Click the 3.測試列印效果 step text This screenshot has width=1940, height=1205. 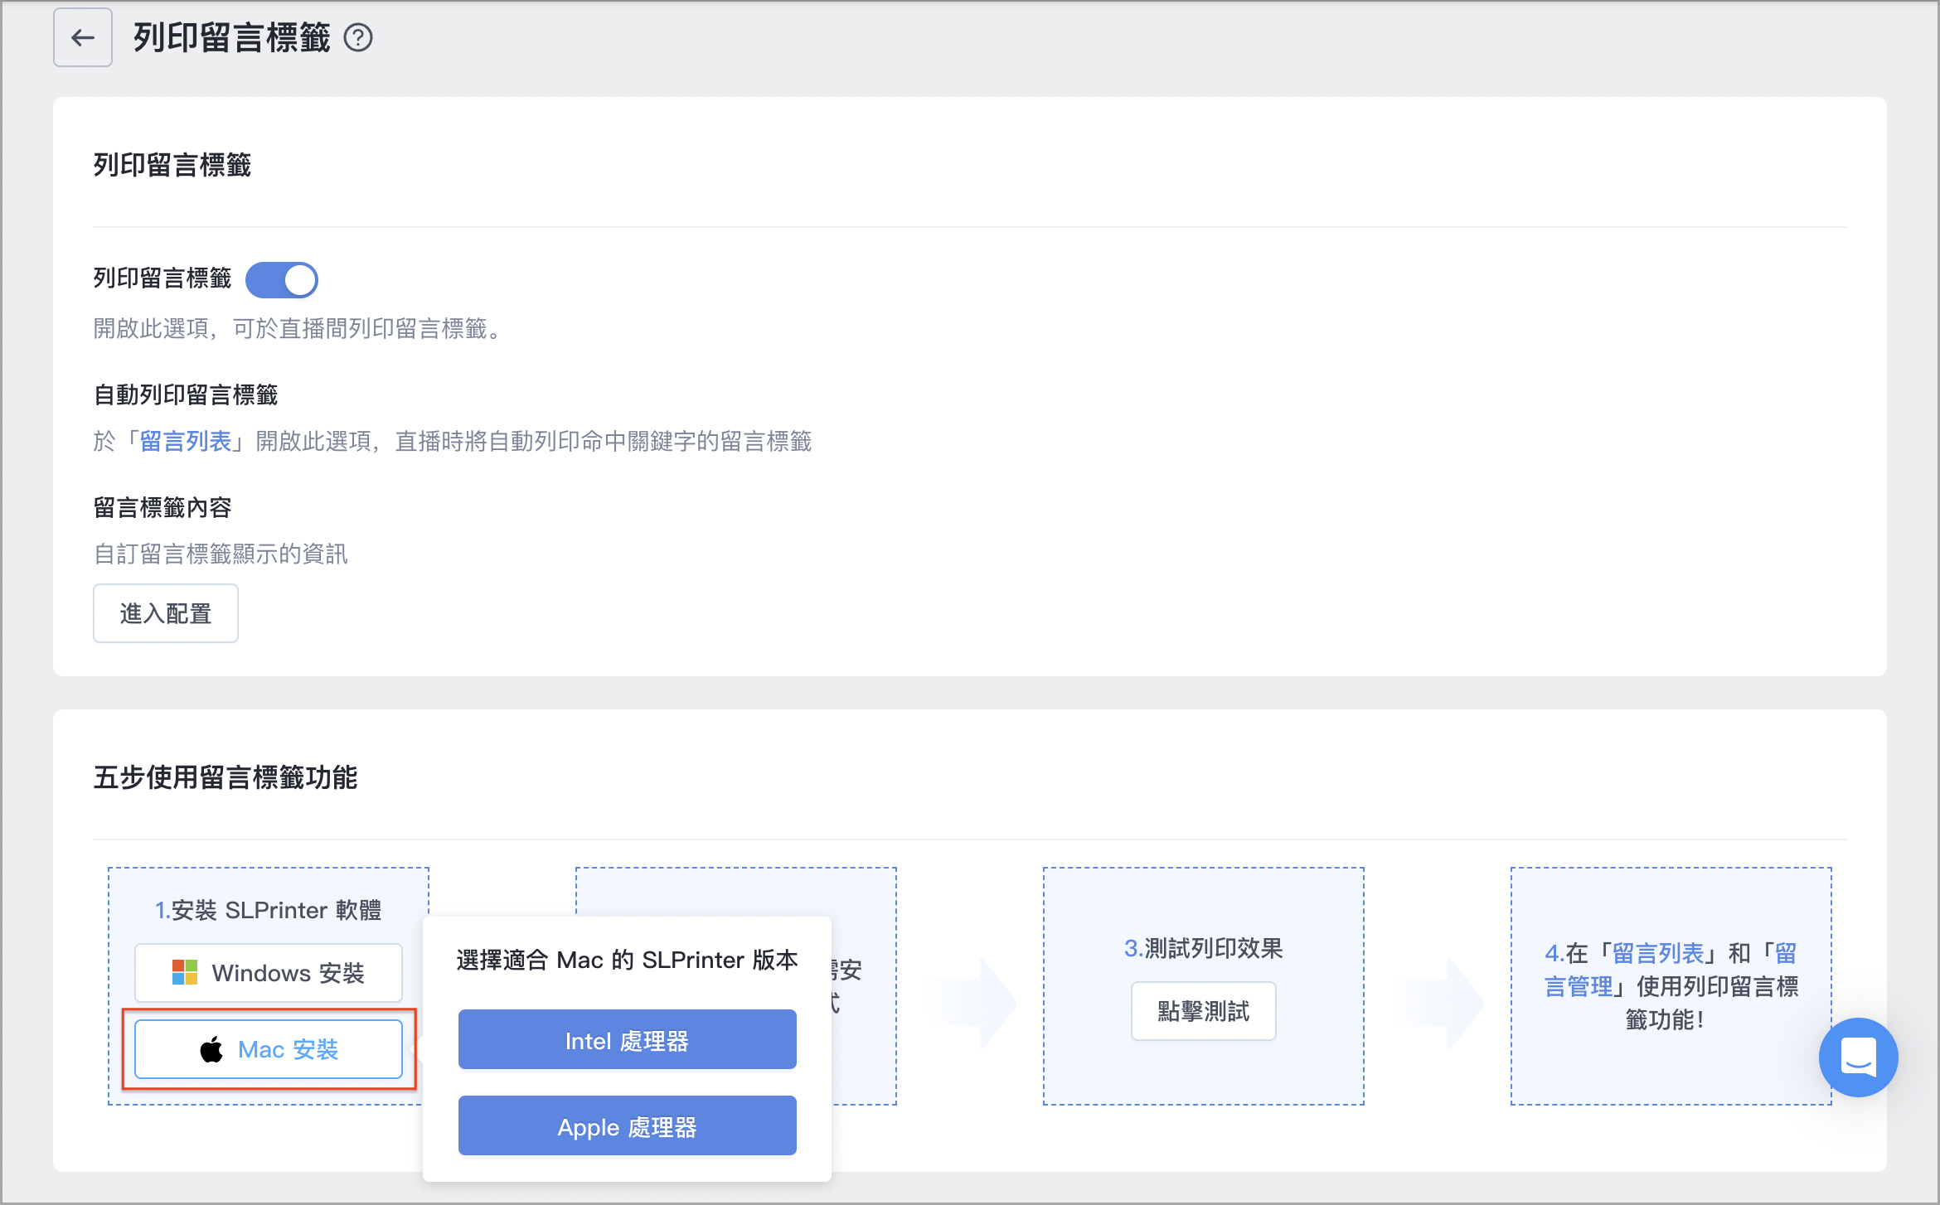[1203, 948]
